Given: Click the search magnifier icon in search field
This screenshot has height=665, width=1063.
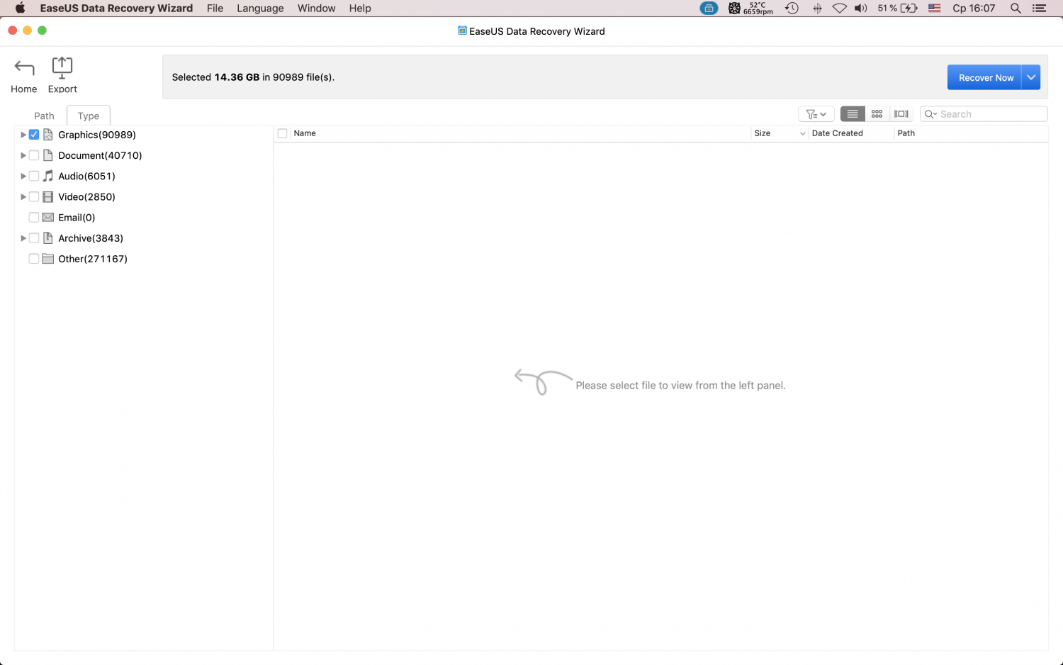Looking at the screenshot, I should tap(930, 114).
